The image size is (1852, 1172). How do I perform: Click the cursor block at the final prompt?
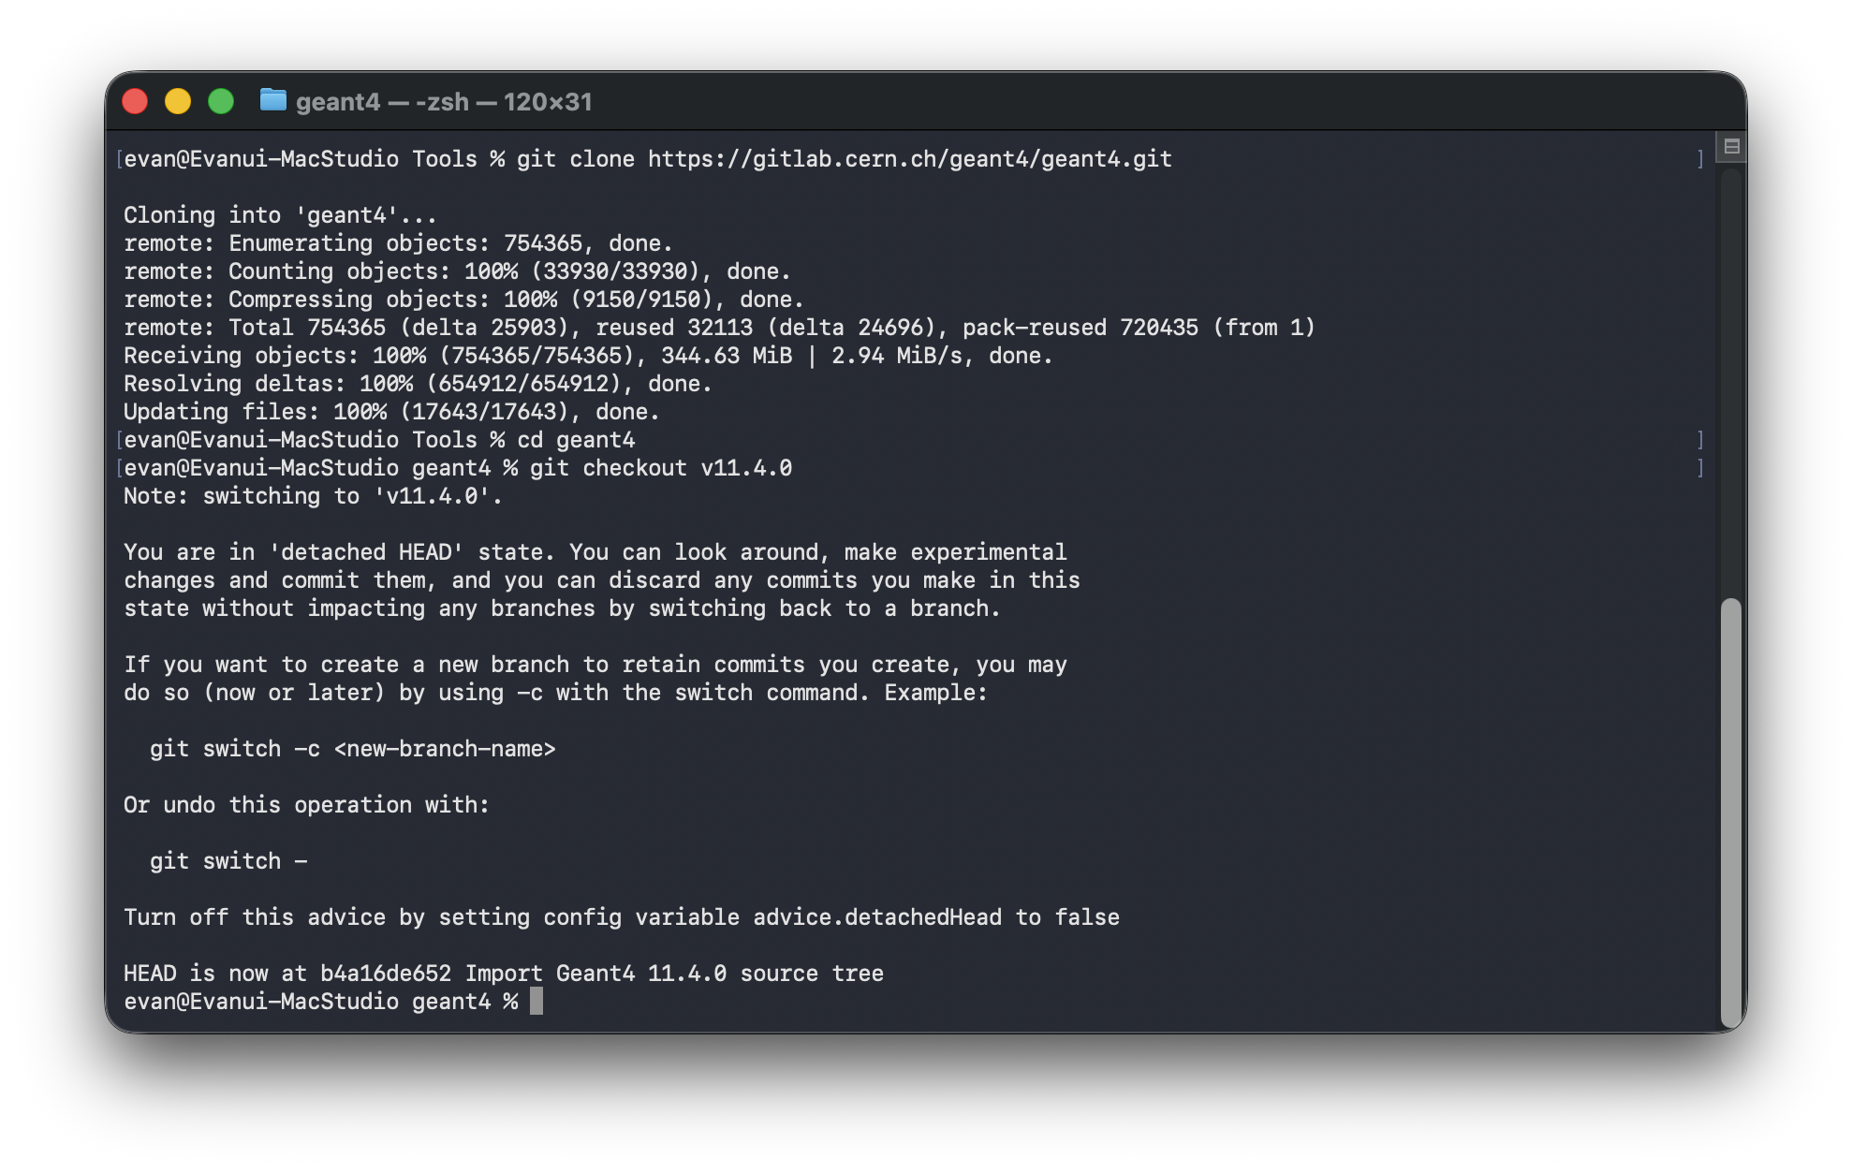click(536, 1002)
